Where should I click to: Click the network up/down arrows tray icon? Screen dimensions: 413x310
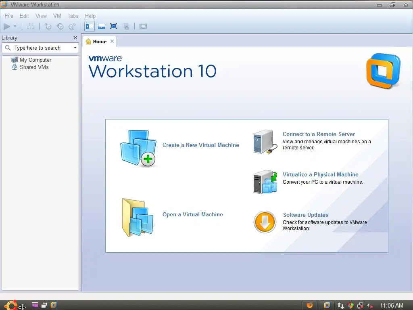(x=340, y=306)
